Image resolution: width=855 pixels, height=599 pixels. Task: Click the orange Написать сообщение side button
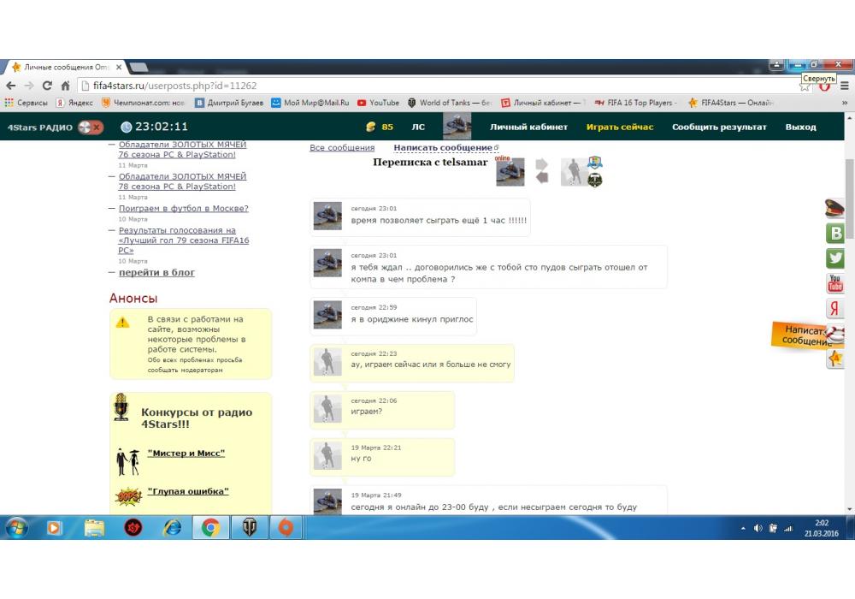click(x=804, y=335)
